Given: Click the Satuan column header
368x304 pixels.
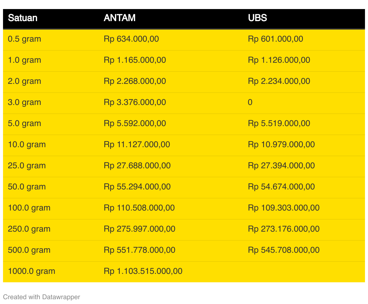Looking at the screenshot, I should click(23, 18).
